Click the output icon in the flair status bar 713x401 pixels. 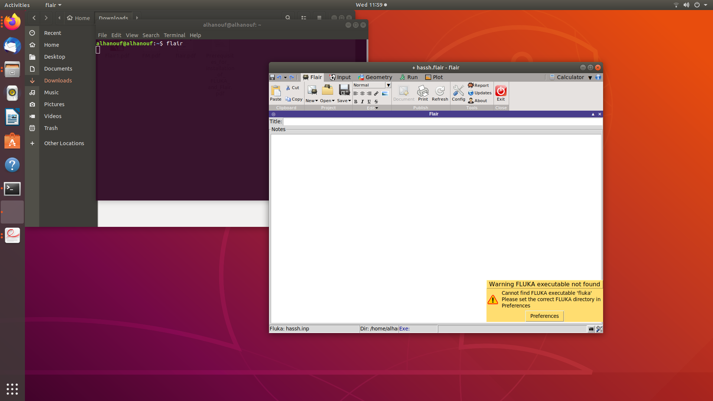591,329
